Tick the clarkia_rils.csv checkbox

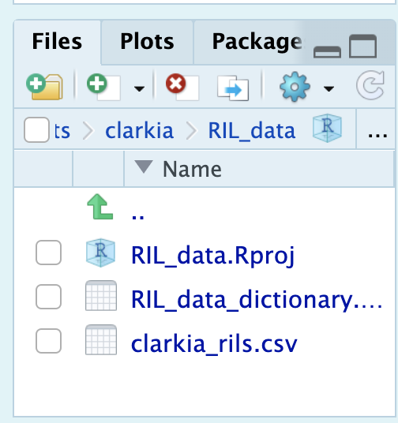[49, 341]
